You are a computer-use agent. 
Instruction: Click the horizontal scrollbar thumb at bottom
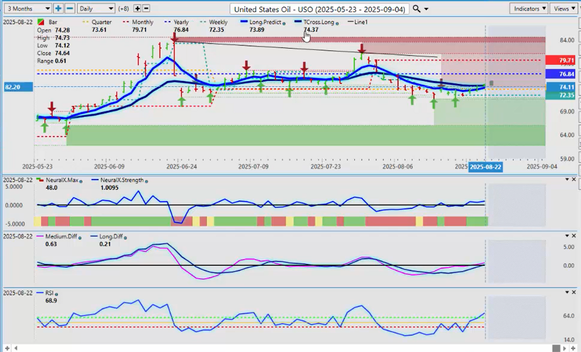click(556, 348)
